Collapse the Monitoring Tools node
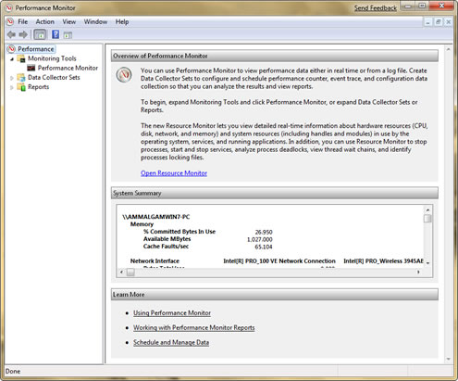 [x=12, y=58]
